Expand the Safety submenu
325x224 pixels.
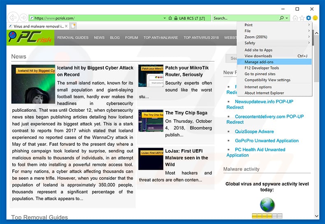click(x=275, y=43)
